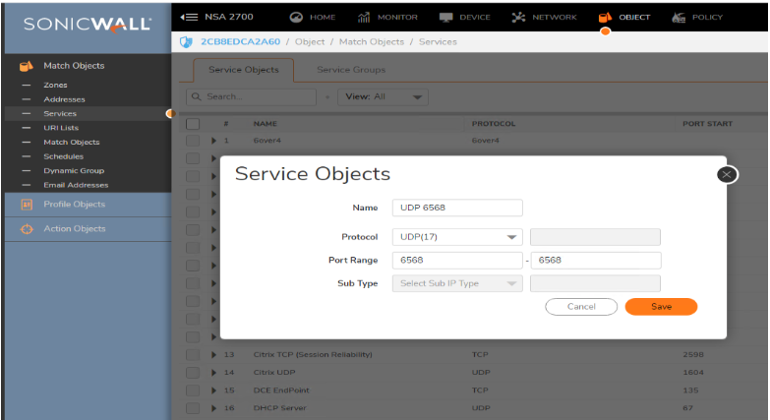Switch to the Service Groups tab
Image resolution: width=770 pixels, height=420 pixels.
[x=351, y=70]
